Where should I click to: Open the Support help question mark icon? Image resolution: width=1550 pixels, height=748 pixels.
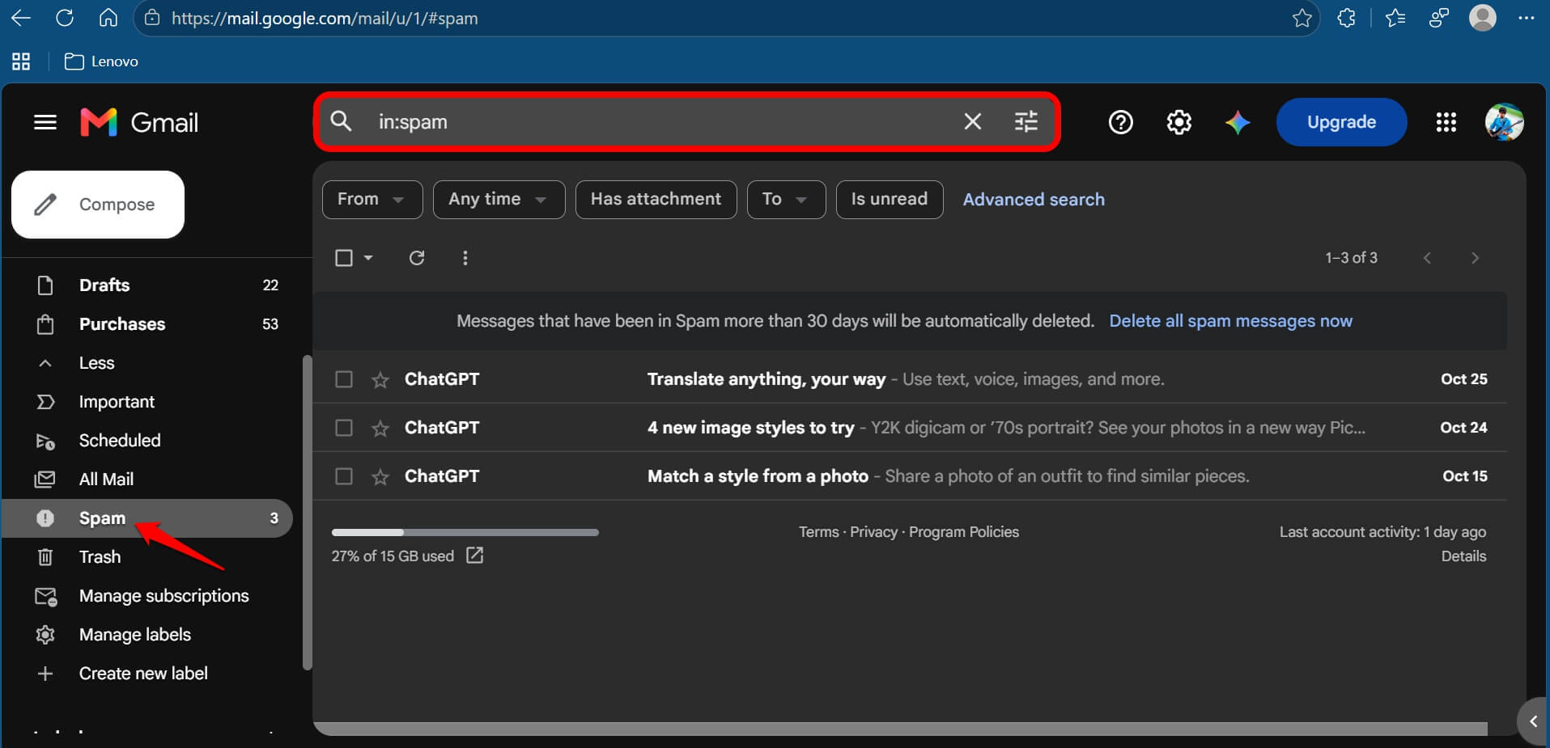[x=1121, y=122]
